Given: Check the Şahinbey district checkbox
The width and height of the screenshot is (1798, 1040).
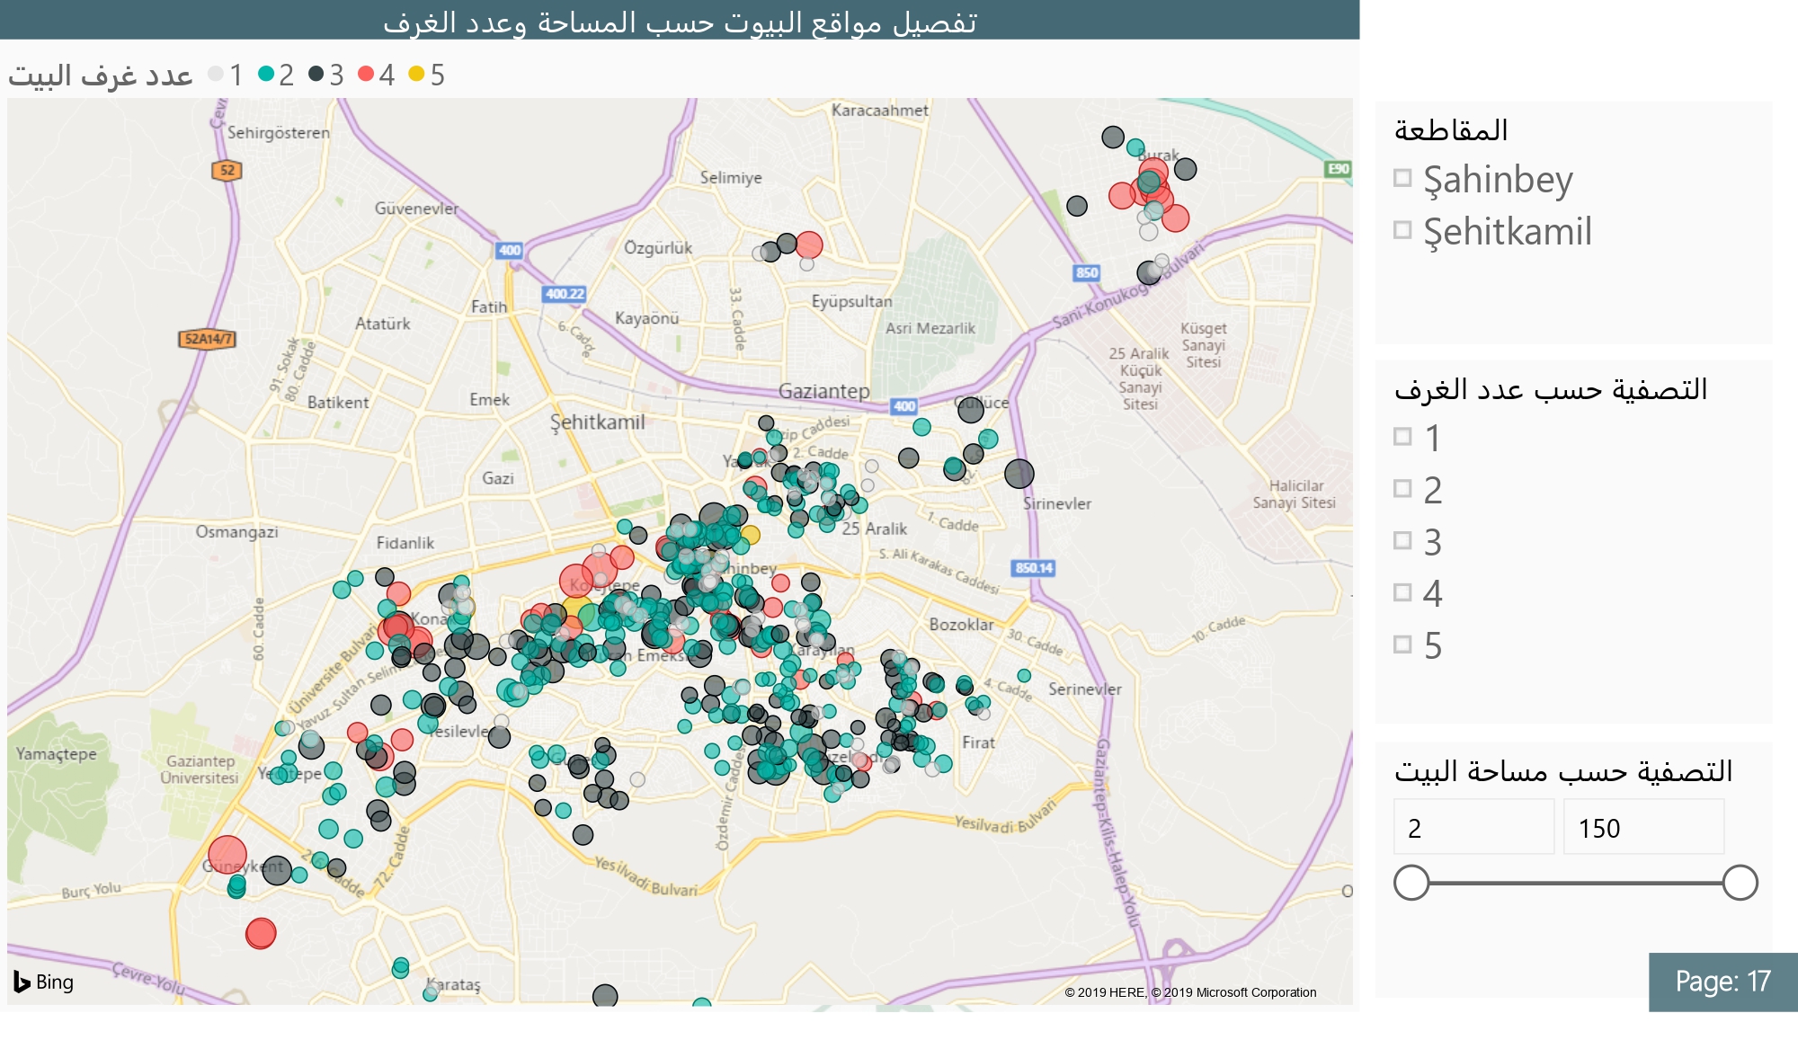Looking at the screenshot, I should [x=1402, y=178].
